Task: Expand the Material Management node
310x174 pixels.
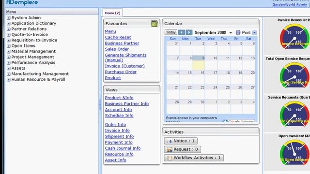Action: pyautogui.click(x=9, y=52)
